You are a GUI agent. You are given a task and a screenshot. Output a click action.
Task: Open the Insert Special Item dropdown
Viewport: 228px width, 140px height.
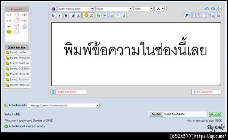[x=76, y=9]
